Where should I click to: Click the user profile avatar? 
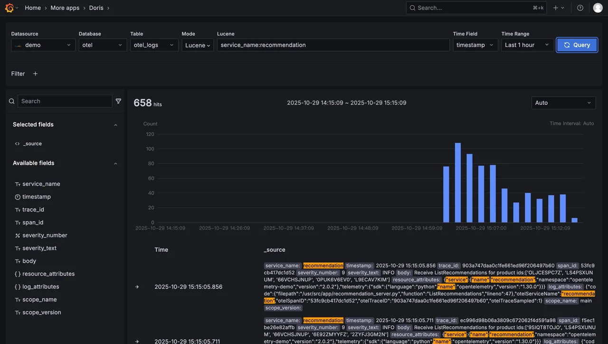point(598,8)
